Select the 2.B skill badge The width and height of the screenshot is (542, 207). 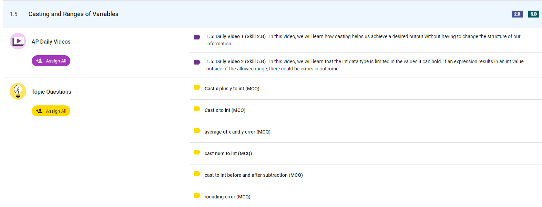point(517,14)
